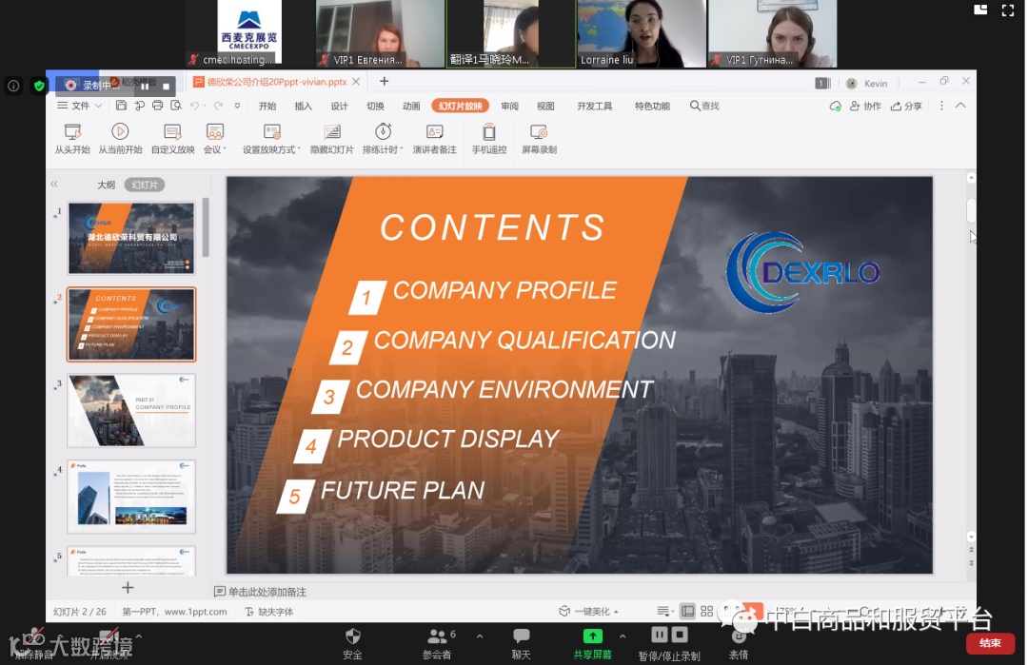Start slideshow from beginning (从头开始)

click(x=72, y=138)
